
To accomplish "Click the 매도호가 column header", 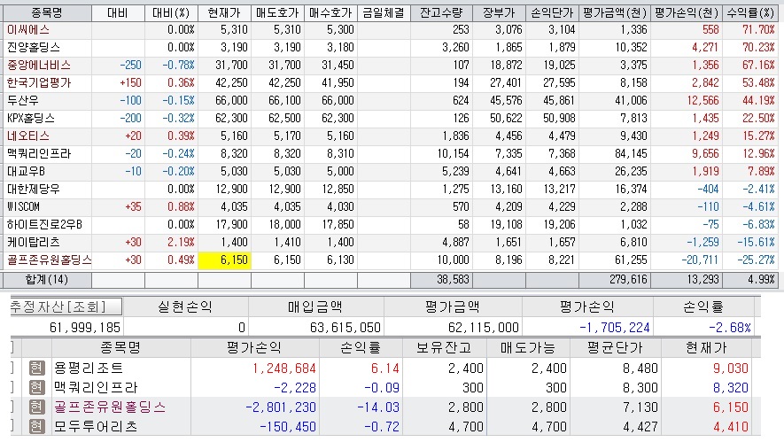I will point(277,13).
